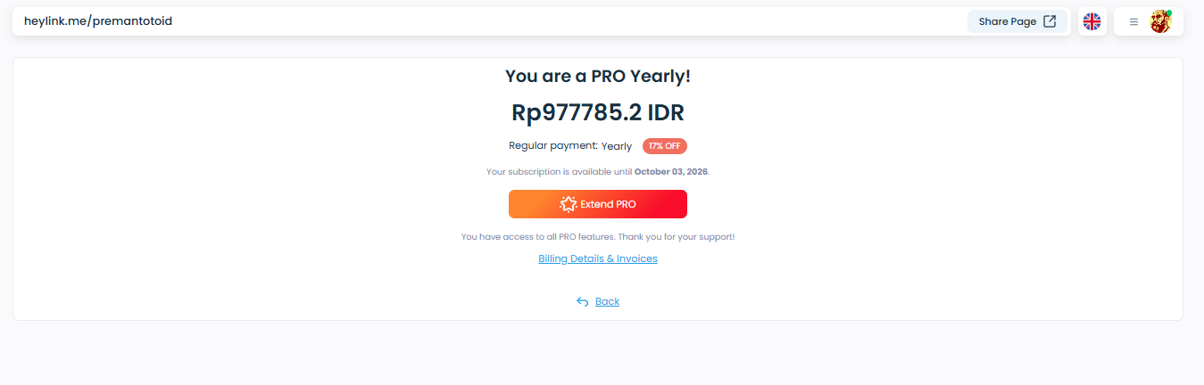
Task: Click the star badge icon on Extend PRO
Action: point(568,204)
